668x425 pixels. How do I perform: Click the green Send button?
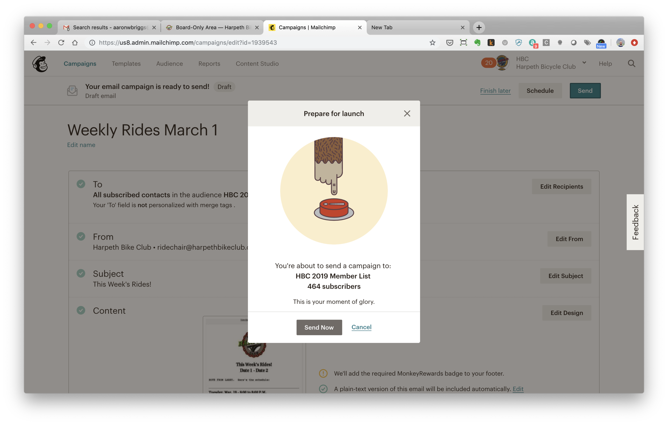point(585,91)
